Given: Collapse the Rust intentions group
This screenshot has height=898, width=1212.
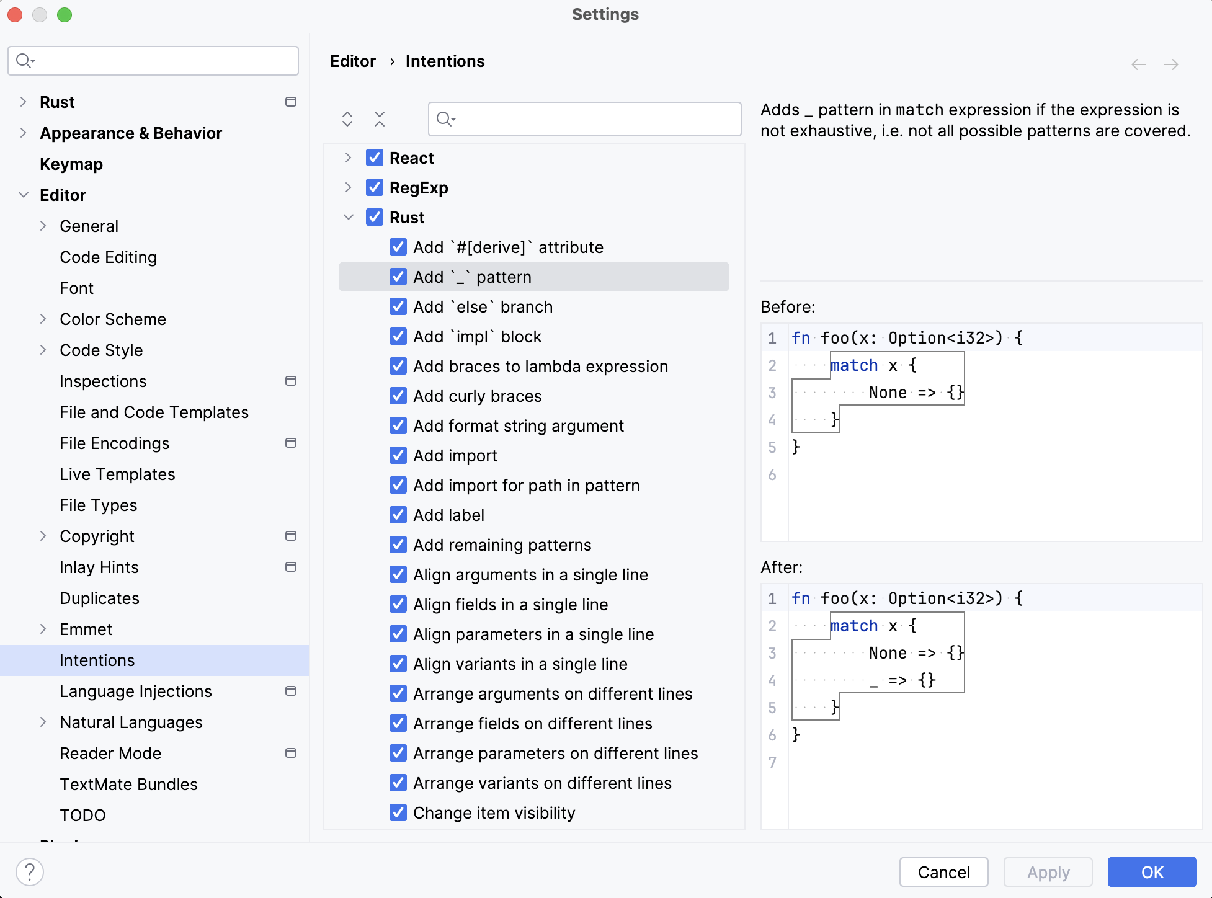Looking at the screenshot, I should pyautogui.click(x=350, y=217).
